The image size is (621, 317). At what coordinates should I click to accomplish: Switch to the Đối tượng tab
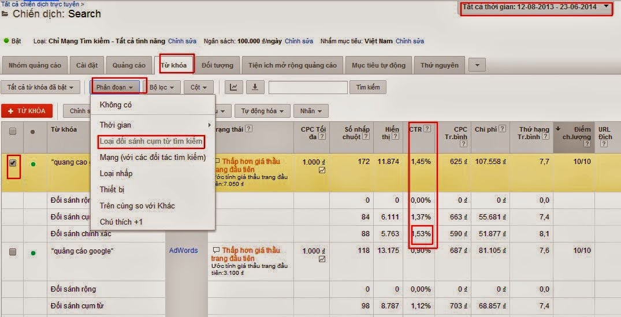[x=217, y=65]
